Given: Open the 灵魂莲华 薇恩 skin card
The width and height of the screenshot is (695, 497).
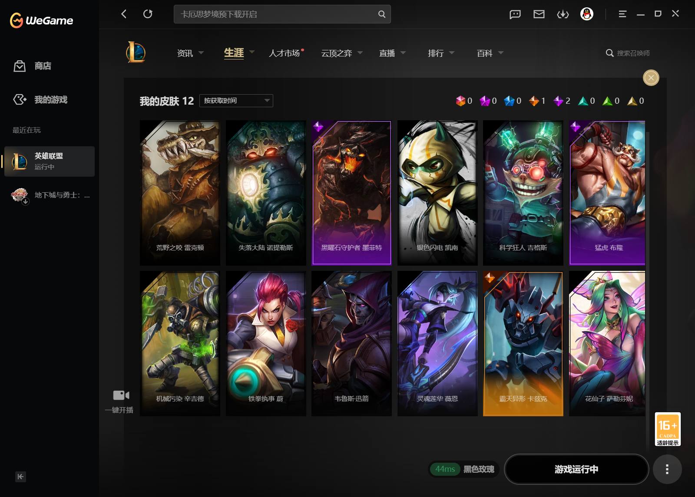Looking at the screenshot, I should 437,344.
